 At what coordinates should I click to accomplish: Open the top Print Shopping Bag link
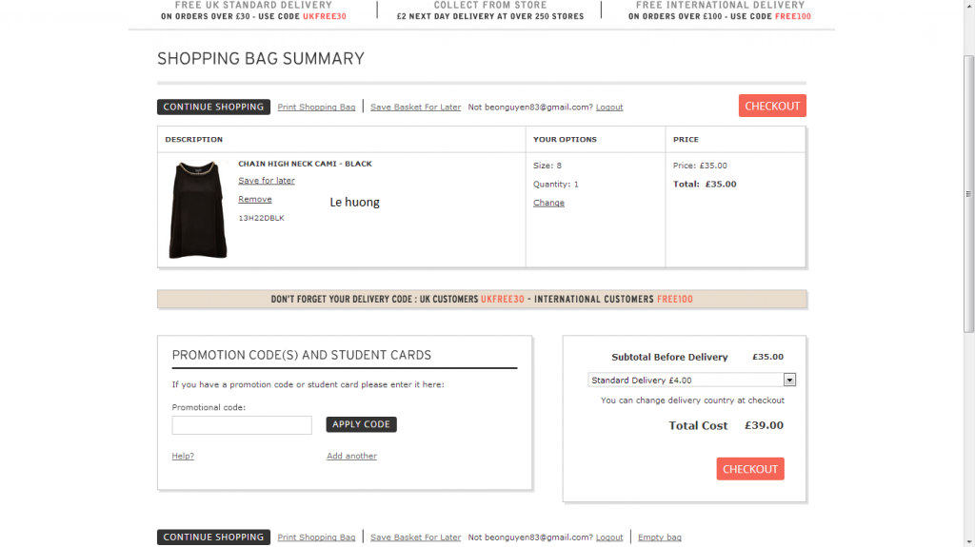coord(316,107)
